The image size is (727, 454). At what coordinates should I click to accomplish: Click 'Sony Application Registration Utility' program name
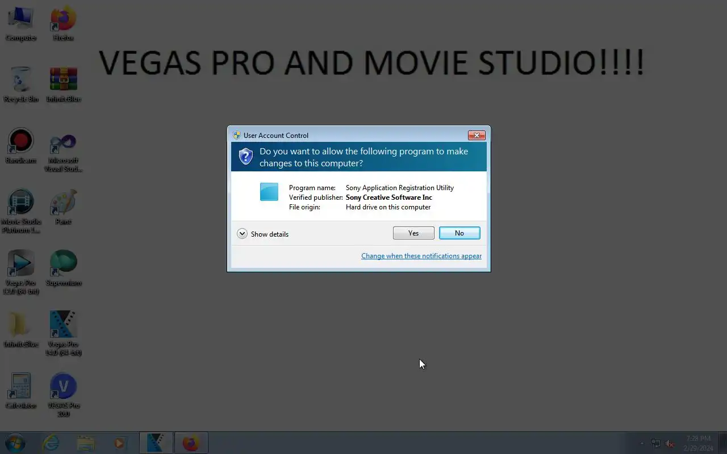tap(400, 188)
